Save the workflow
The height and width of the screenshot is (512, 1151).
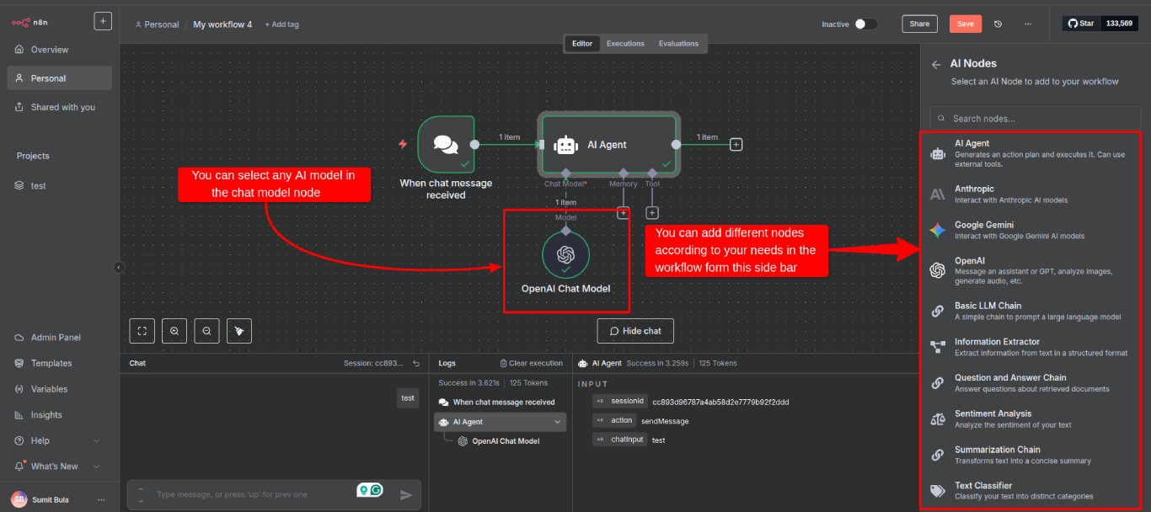click(966, 24)
